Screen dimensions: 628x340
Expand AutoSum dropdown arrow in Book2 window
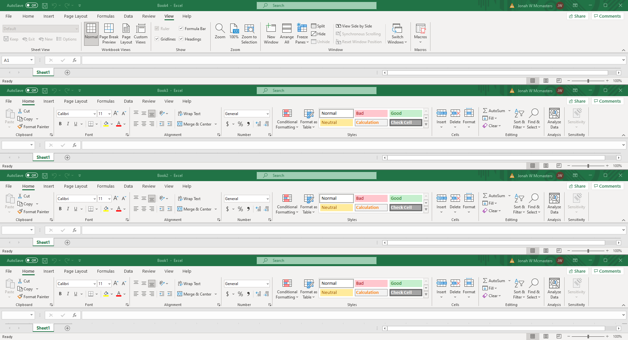pos(509,196)
